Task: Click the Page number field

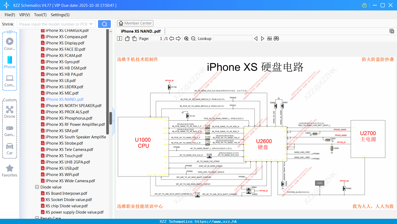Action: point(157,39)
